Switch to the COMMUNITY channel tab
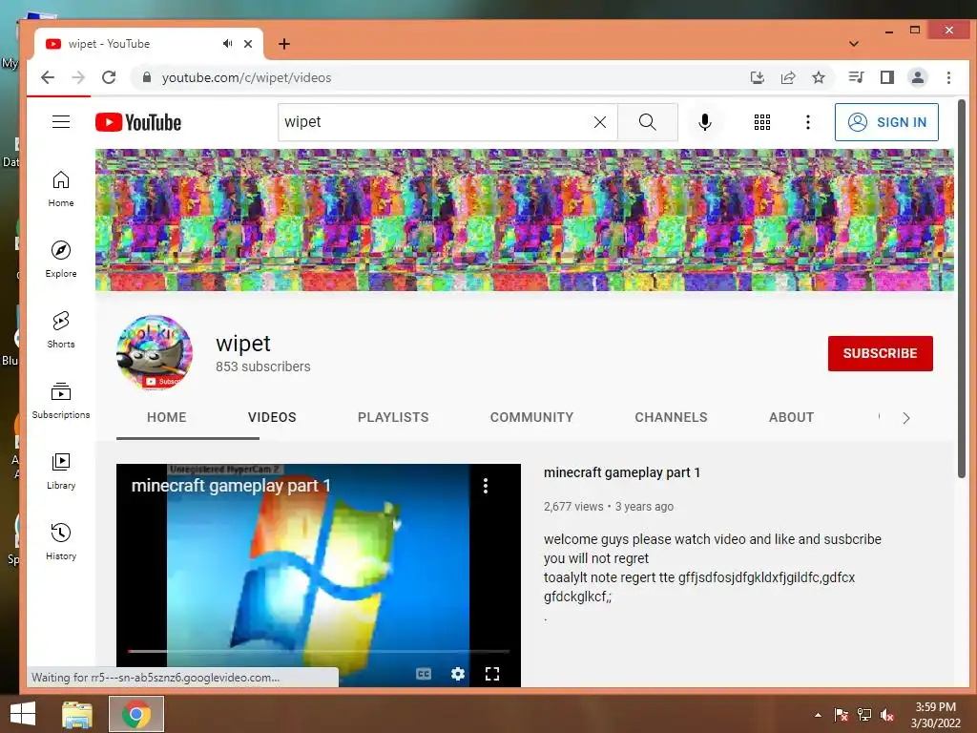 coord(531,418)
